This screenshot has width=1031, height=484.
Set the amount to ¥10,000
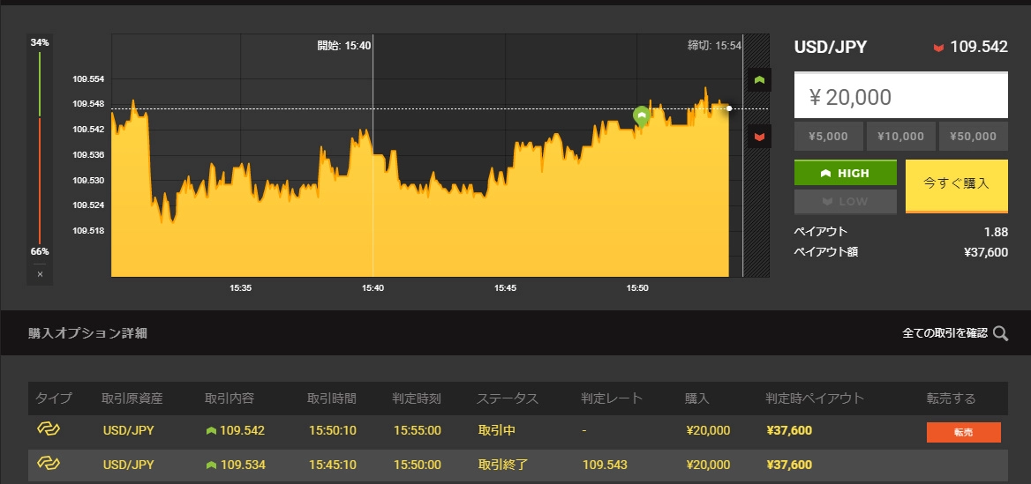(x=900, y=136)
